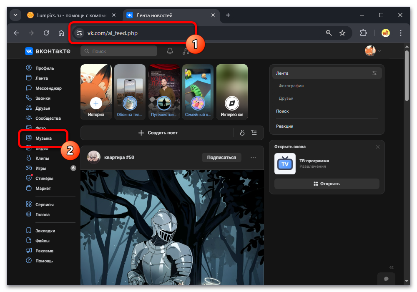Open site information icon in address bar
The image size is (417, 292).
click(x=79, y=33)
